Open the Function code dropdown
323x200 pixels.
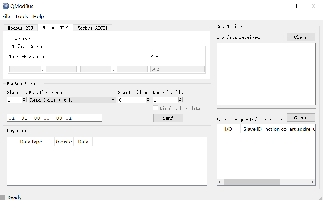(x=73, y=100)
